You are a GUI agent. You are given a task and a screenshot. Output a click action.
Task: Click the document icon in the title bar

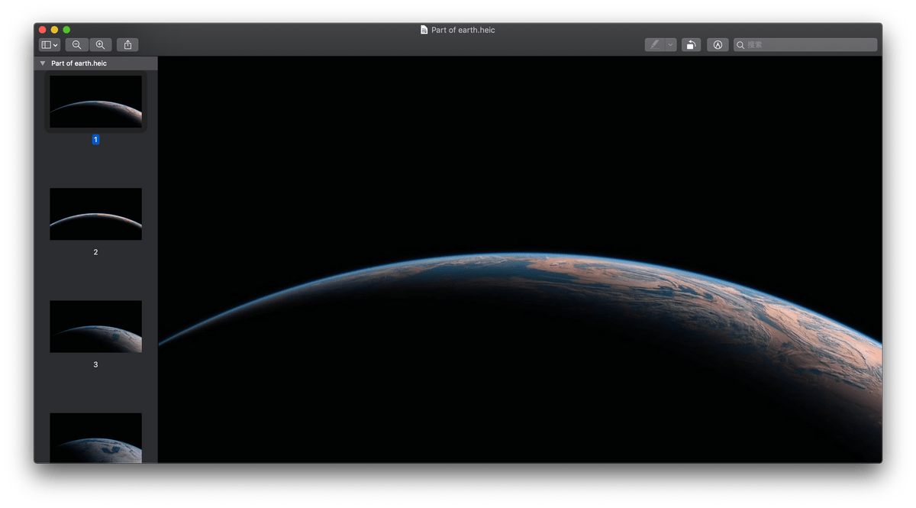[x=424, y=30]
